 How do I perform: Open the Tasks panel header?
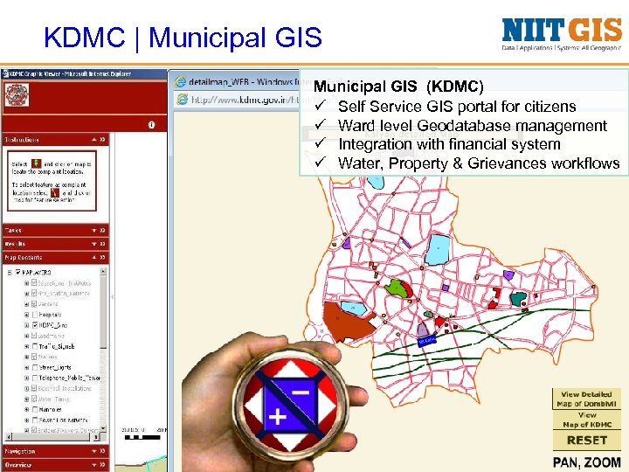click(55, 231)
